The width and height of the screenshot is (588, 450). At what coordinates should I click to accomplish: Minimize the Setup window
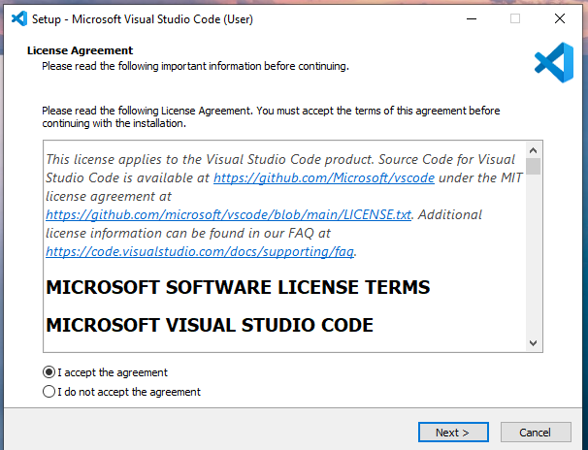[x=471, y=17]
